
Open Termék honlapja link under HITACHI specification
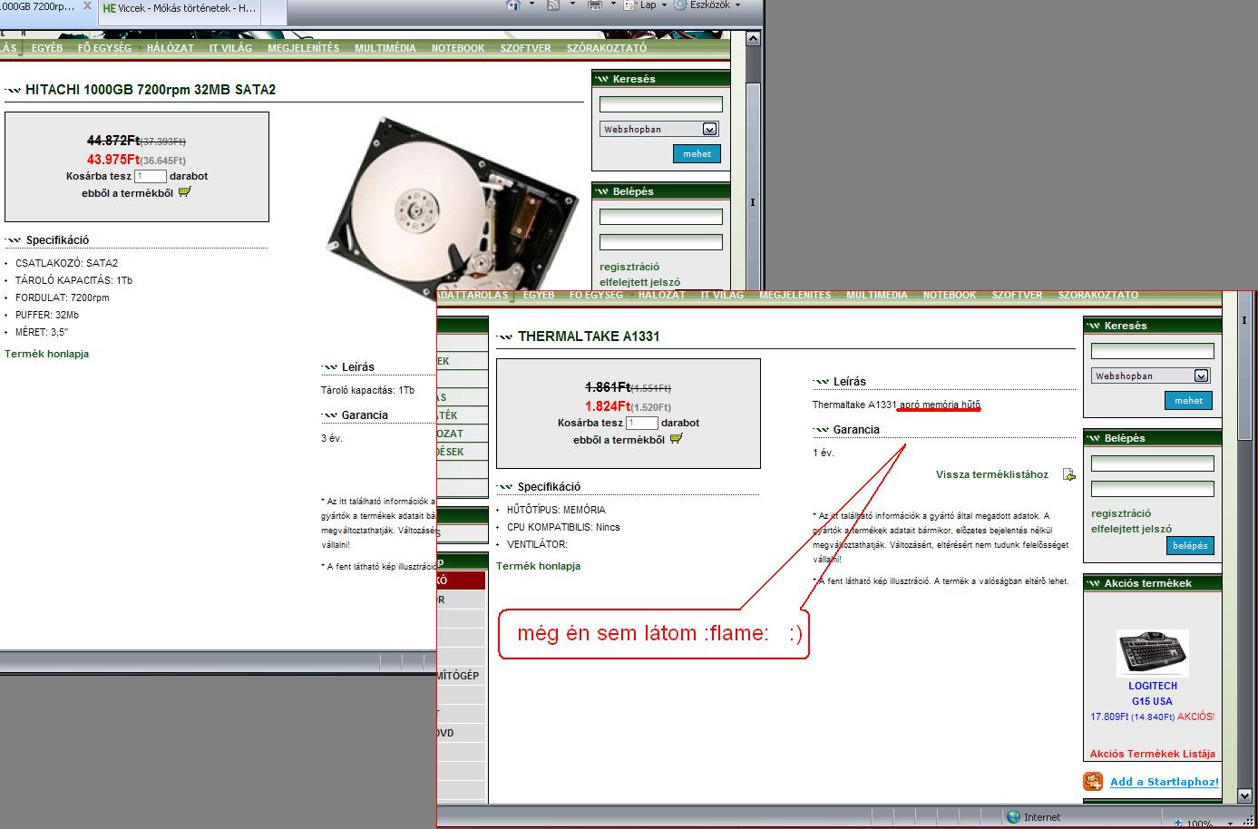[47, 354]
